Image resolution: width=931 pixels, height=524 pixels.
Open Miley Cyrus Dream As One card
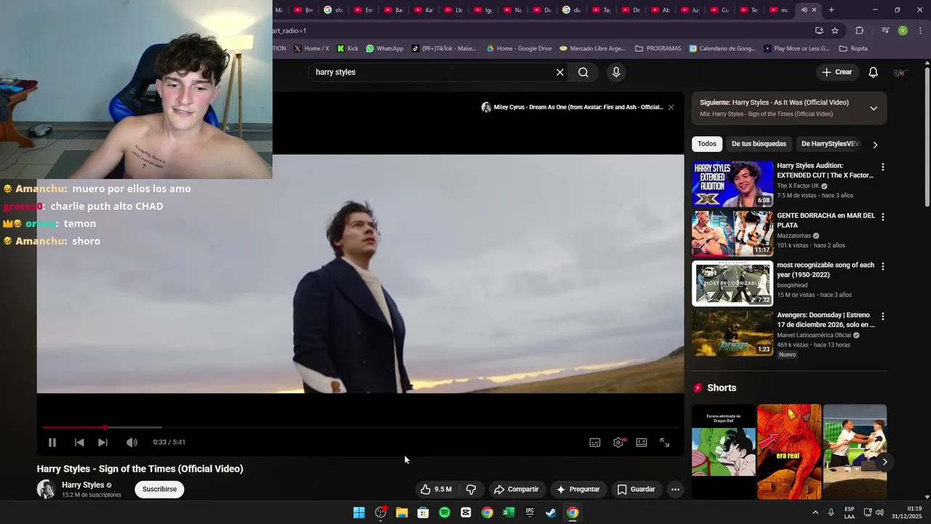click(572, 107)
